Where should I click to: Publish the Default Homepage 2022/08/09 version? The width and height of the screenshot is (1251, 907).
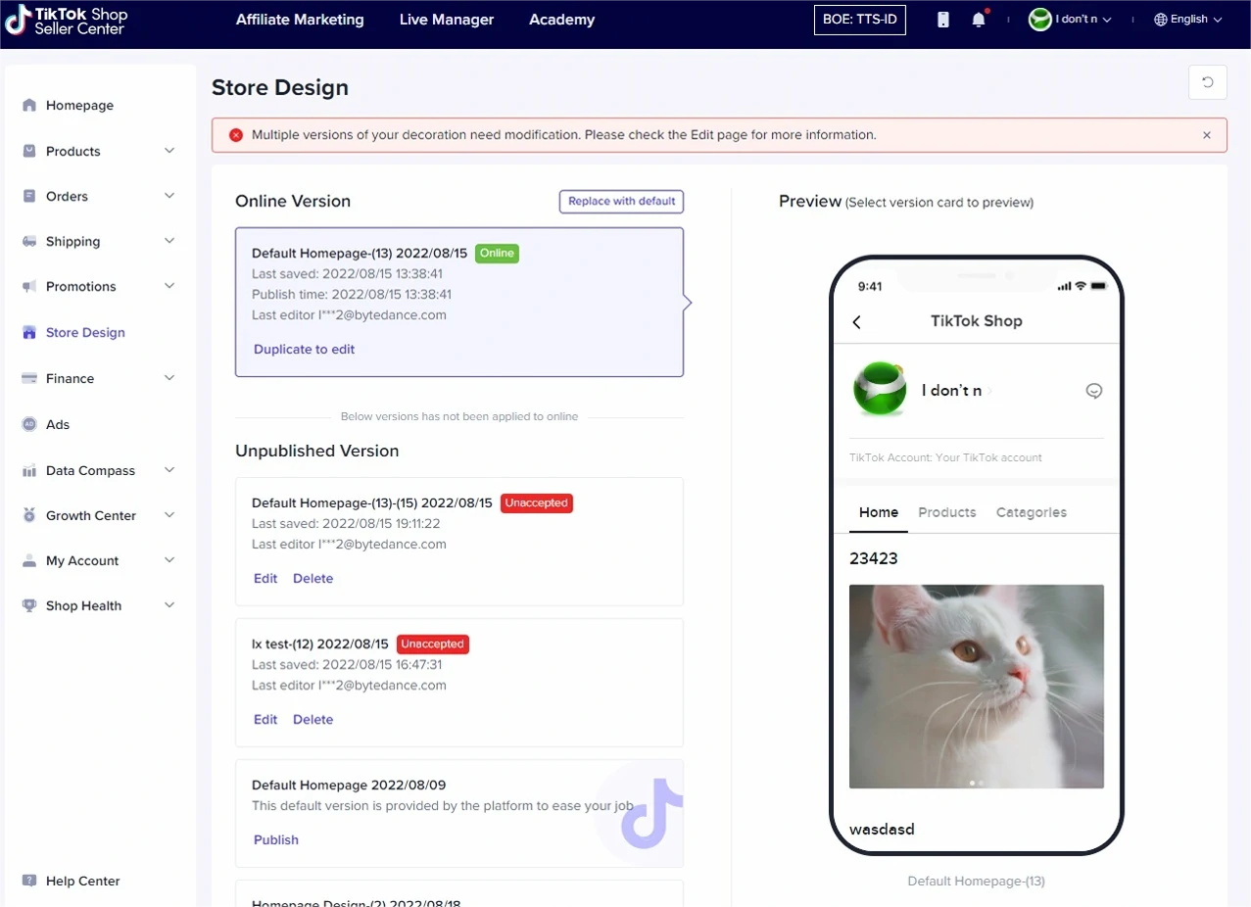point(276,839)
